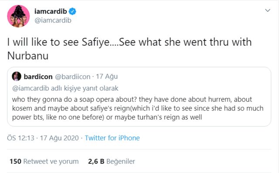Open iamcardib's profile picture
Viewport: 279px width, 173px height.
pos(18,16)
